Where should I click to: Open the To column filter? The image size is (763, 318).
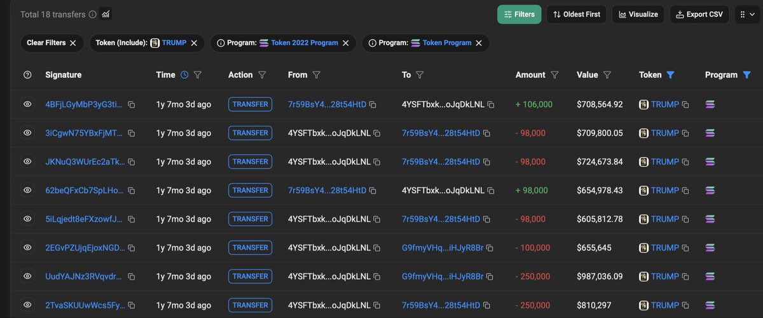pos(420,74)
